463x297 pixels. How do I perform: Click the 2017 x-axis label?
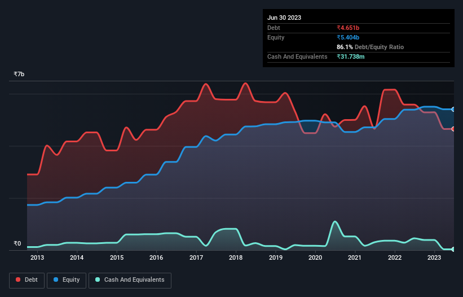coord(196,257)
